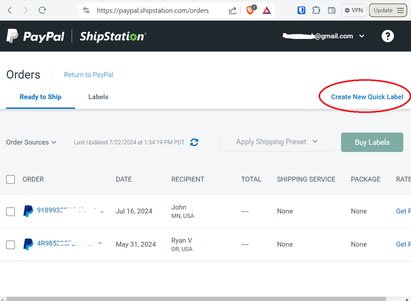
Task: Click the Create New Quick Label link
Action: coord(367,97)
